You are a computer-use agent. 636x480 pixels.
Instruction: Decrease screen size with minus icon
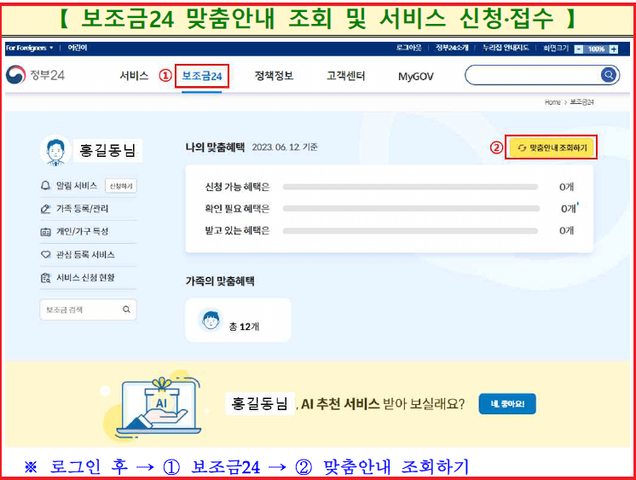579,49
